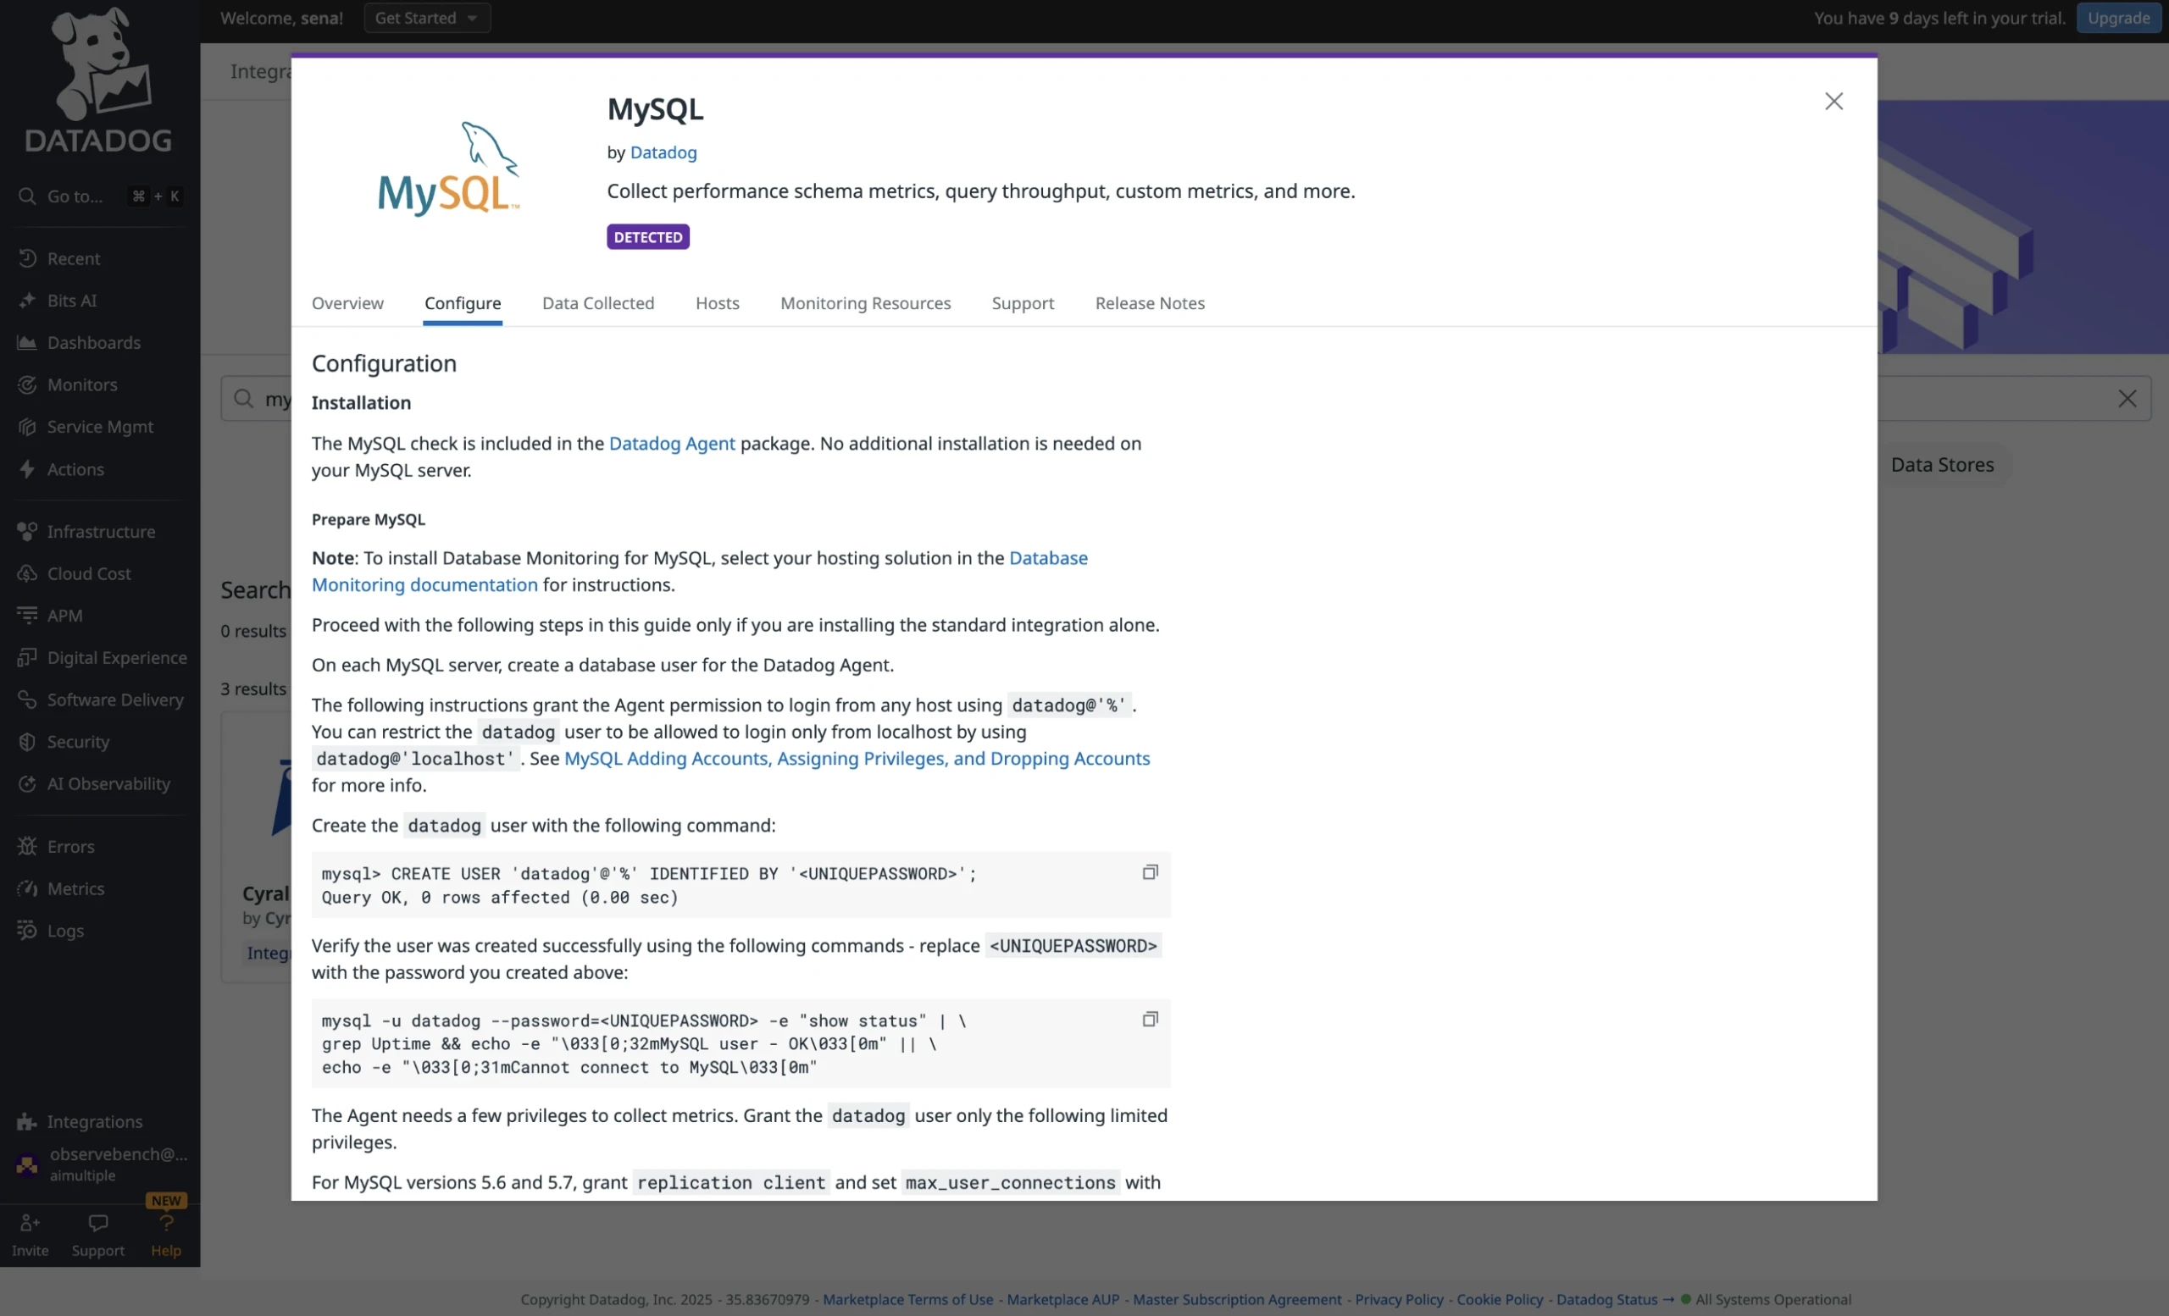Open Digital Experience in the sidebar
Image resolution: width=2169 pixels, height=1316 pixels.
click(x=116, y=658)
